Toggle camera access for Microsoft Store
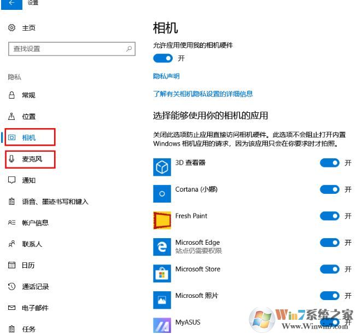This screenshot has width=357, height=334. pos(330,269)
